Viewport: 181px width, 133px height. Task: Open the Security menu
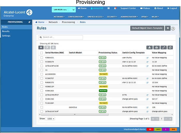(112, 17)
